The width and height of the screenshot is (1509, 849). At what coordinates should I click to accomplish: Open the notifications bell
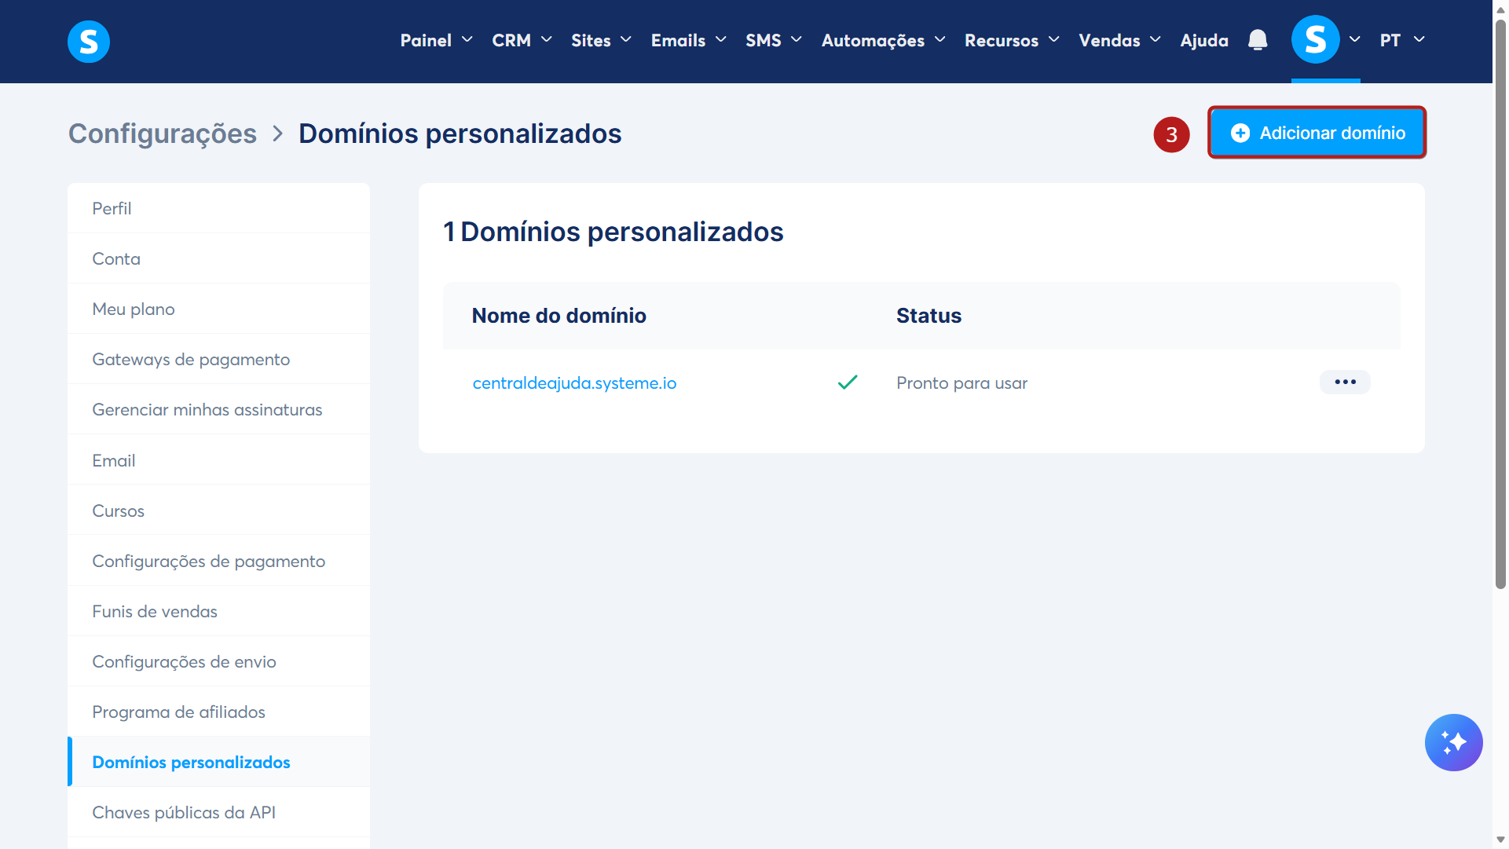(x=1258, y=40)
